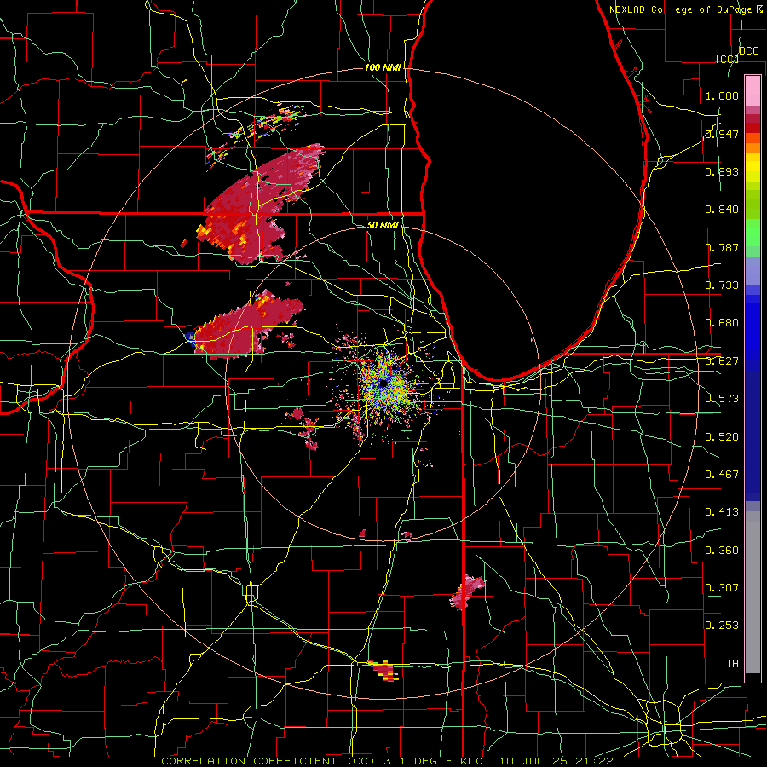Pick the bright green color bar segment
Image resolution: width=767 pixels, height=767 pixels.
[753, 233]
